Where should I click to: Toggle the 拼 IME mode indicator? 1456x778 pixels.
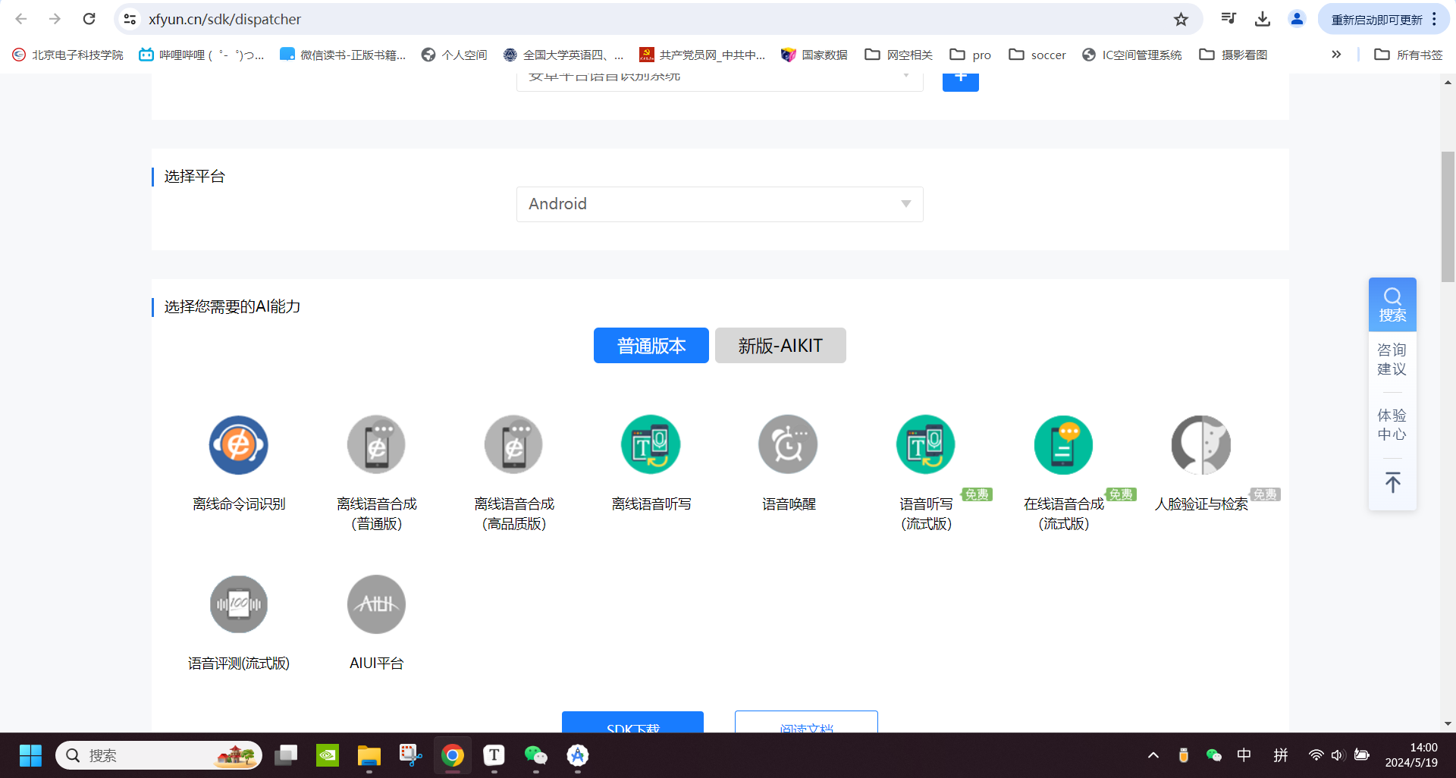click(1281, 755)
